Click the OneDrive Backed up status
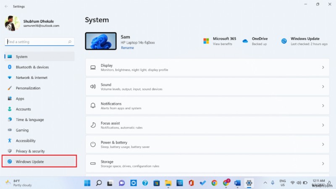The height and width of the screenshot is (189, 336). click(259, 44)
